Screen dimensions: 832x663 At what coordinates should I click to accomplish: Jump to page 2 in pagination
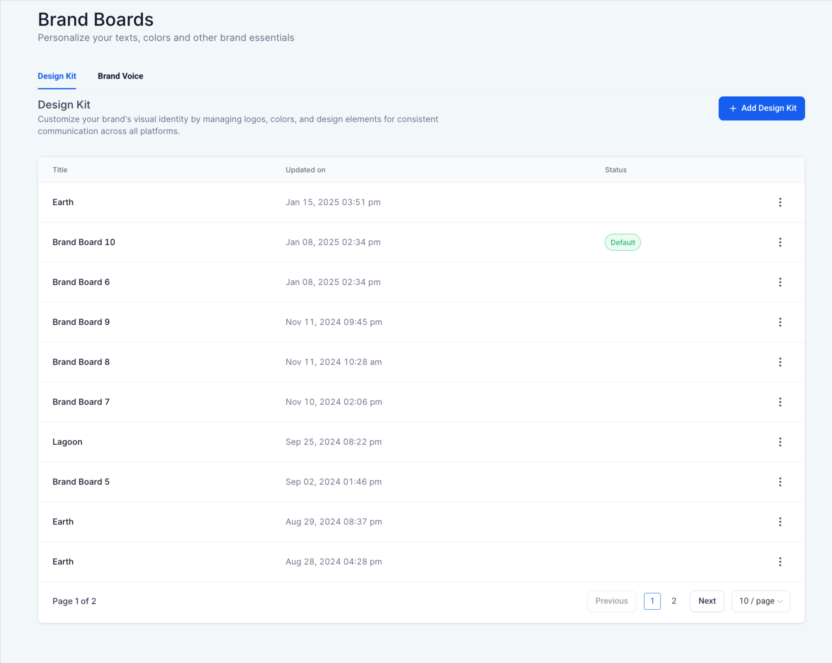(x=674, y=601)
